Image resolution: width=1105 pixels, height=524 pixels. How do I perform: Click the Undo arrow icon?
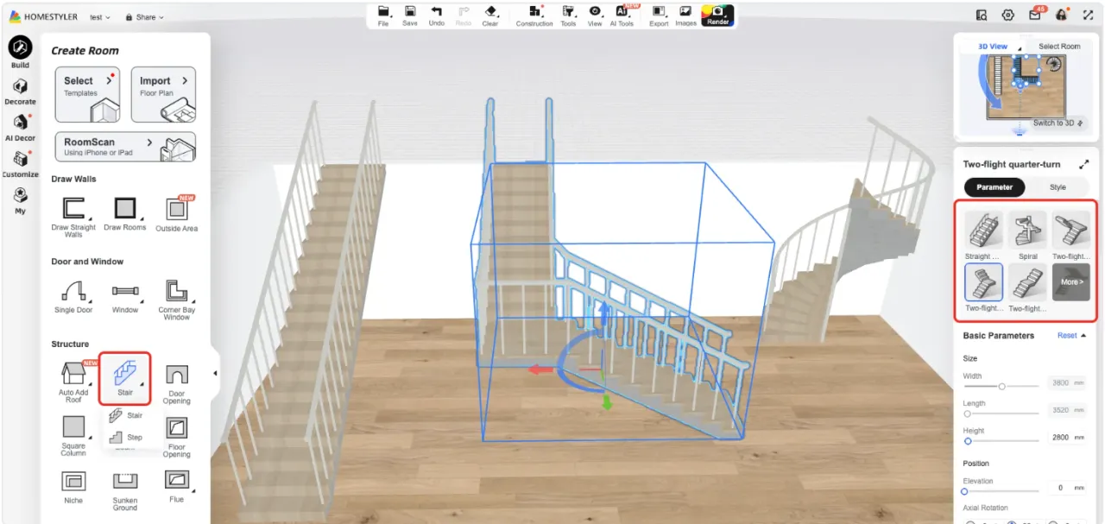point(436,15)
